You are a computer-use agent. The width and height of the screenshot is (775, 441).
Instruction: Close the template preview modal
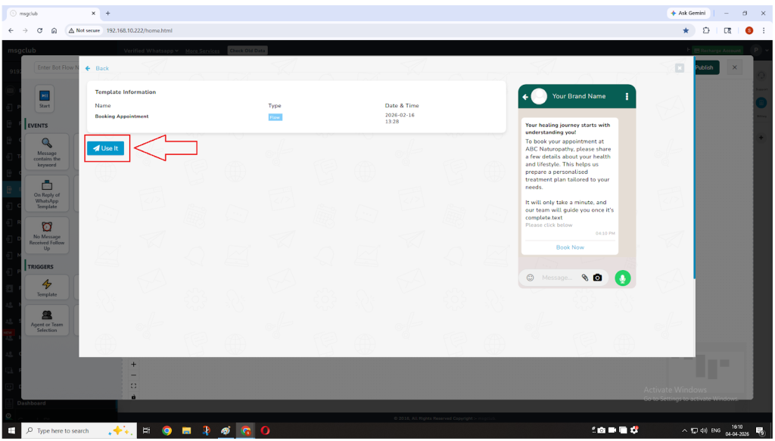click(680, 68)
